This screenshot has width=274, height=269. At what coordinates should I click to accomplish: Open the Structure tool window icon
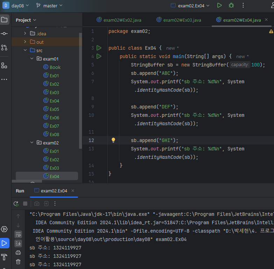[4, 65]
